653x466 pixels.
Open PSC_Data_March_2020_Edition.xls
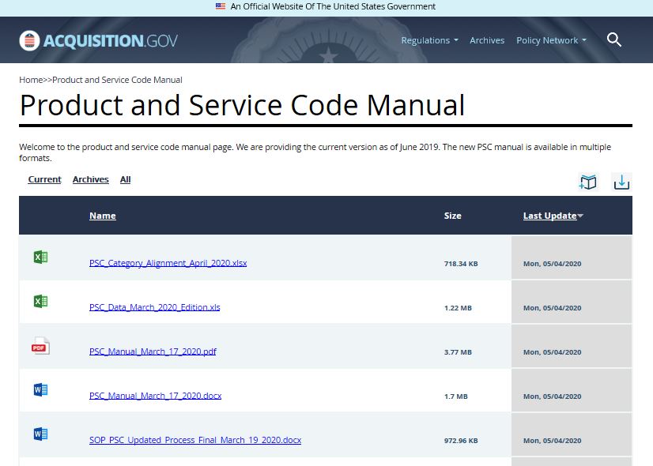point(154,307)
